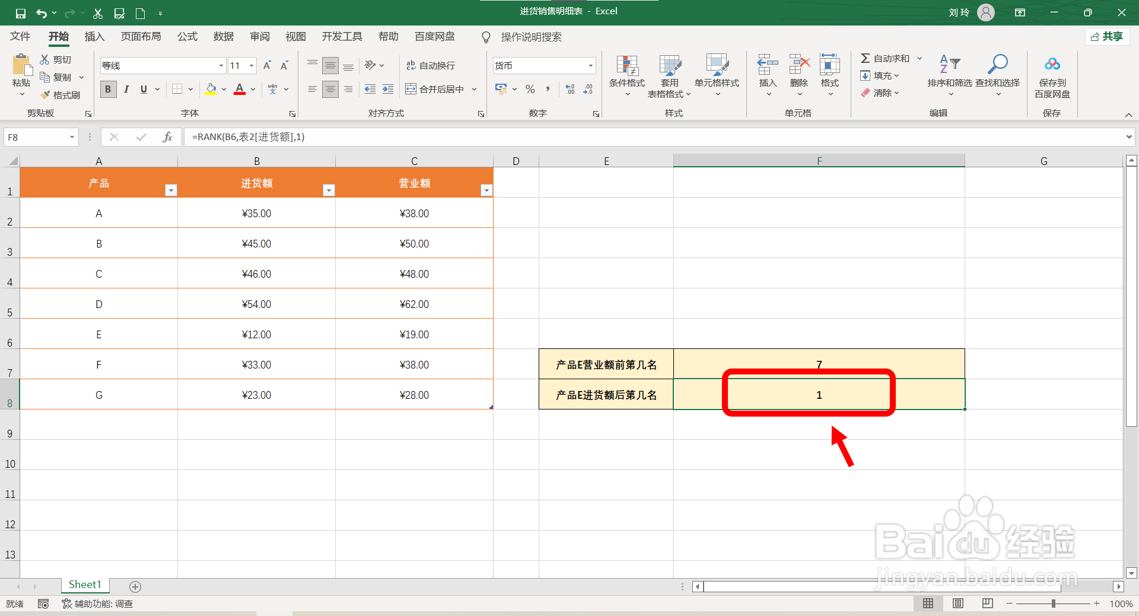Click the font color A icon
The image size is (1139, 616).
pos(240,89)
